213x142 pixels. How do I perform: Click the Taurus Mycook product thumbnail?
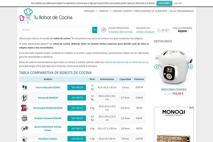point(24,87)
